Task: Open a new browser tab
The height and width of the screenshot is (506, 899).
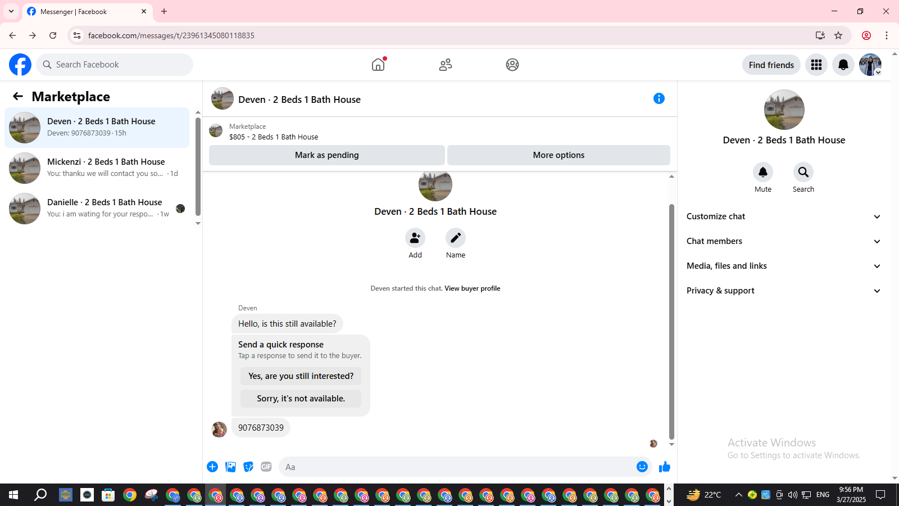Action: [164, 11]
